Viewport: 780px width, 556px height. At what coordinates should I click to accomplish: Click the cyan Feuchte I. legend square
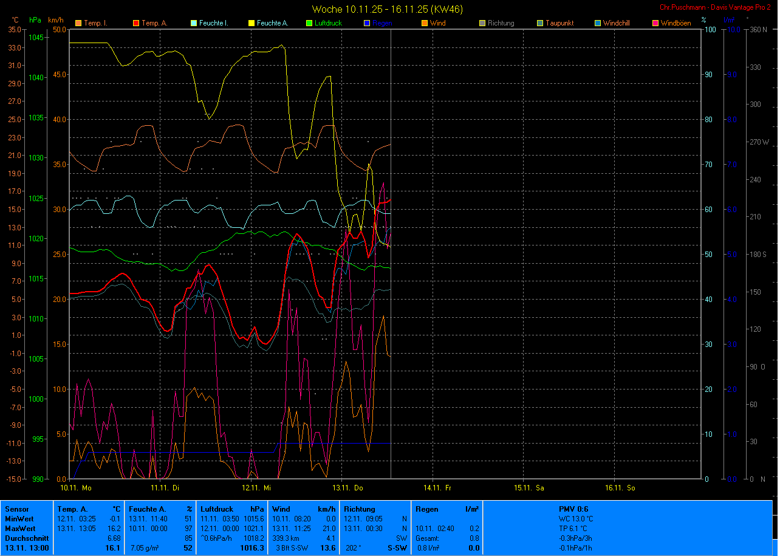pos(194,23)
